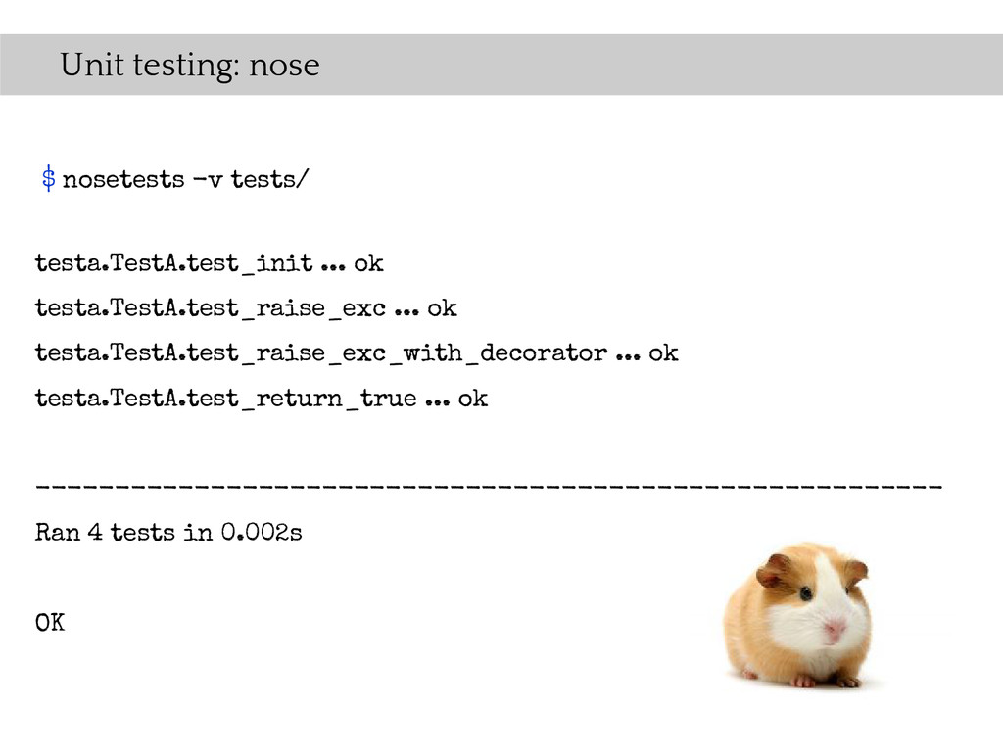Click the guinea pig's pink nose

pos(835,628)
